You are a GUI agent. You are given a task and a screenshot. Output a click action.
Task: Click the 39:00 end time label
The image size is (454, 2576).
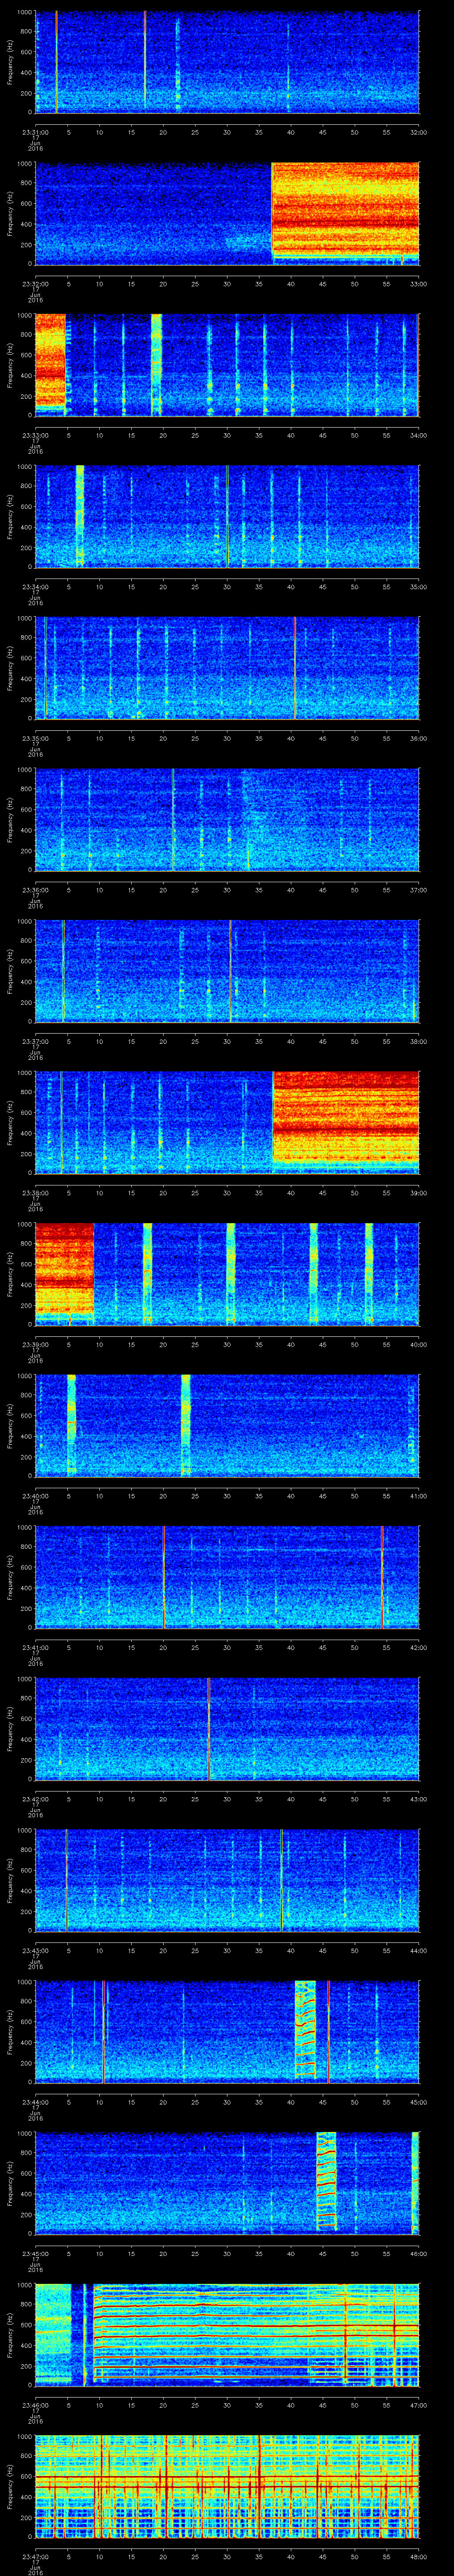pyautogui.click(x=418, y=1193)
